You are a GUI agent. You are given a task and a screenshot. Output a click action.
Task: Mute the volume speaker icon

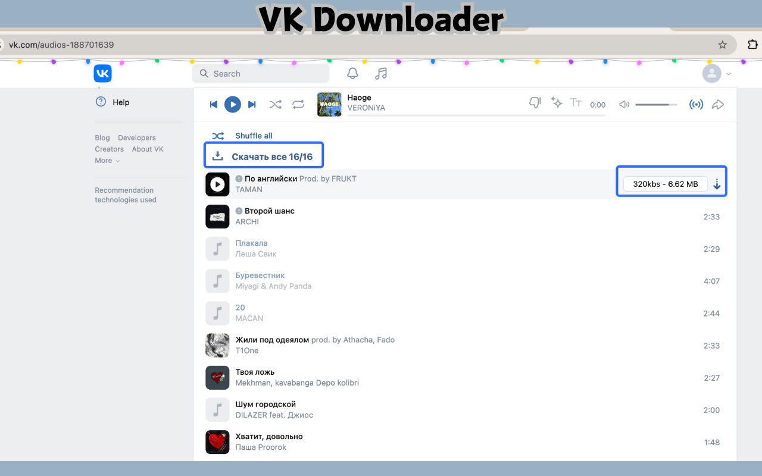click(x=624, y=104)
